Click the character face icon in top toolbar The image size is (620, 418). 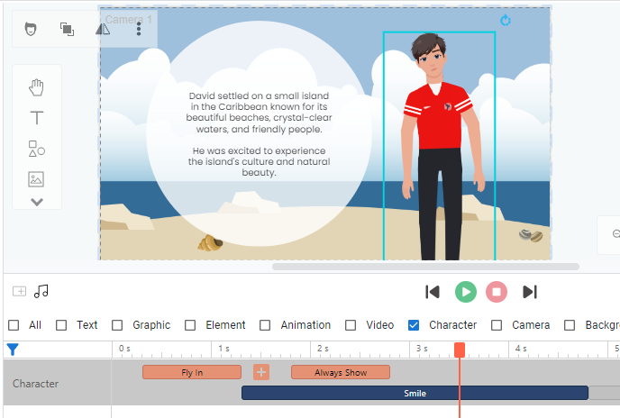tap(31, 30)
